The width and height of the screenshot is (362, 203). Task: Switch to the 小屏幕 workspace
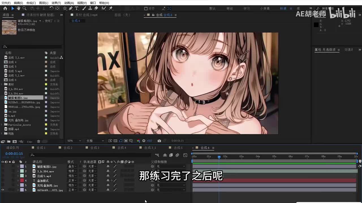pyautogui.click(x=265, y=8)
